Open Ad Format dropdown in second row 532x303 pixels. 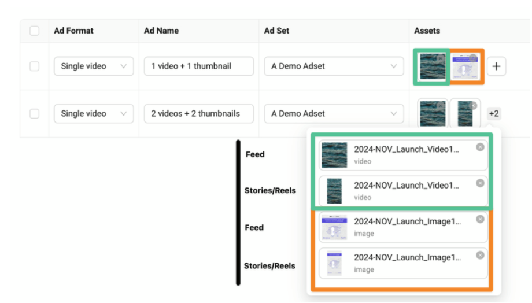[94, 114]
